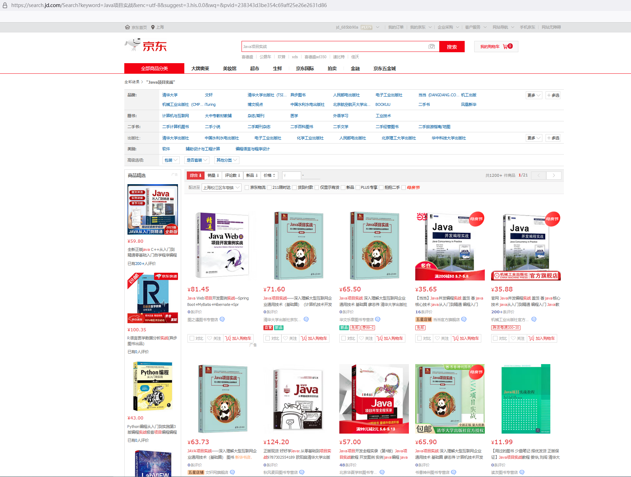Open chat icon for 图之还图书专营店

(222, 319)
